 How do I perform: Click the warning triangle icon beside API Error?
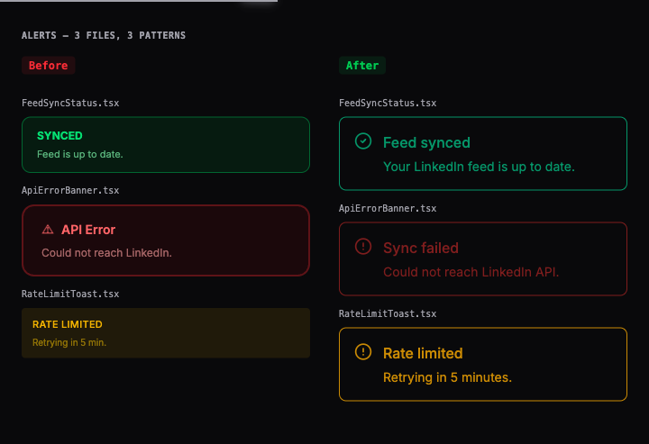pos(48,229)
